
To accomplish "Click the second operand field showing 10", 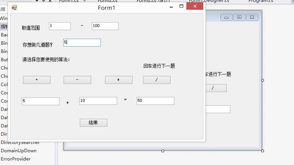I will [98, 101].
